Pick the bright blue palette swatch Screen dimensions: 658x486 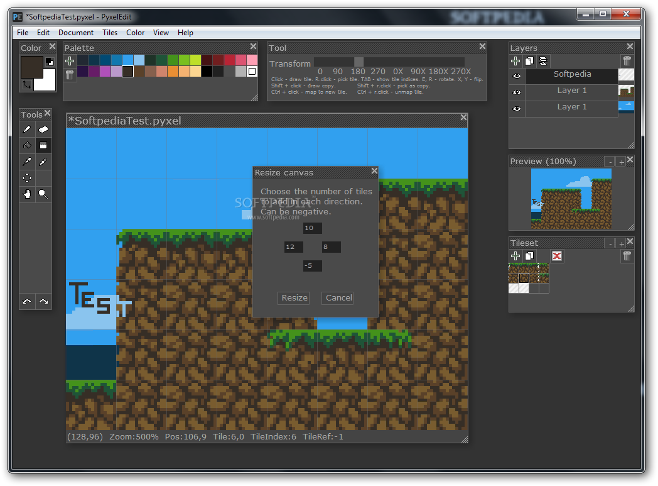pos(128,60)
